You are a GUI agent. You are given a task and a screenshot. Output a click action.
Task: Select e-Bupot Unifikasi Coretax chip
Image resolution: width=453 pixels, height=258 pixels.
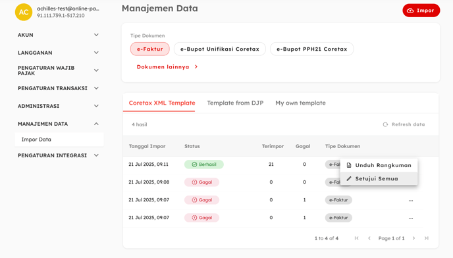coord(219,49)
